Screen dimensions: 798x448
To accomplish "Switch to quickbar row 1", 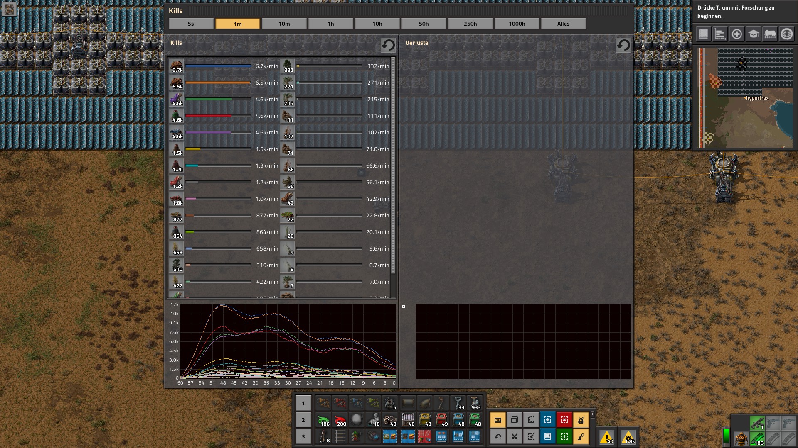I will tap(303, 403).
